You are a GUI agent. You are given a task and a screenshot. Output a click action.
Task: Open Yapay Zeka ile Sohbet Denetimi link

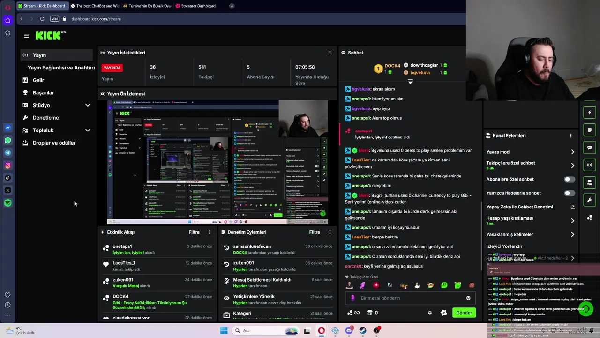[530, 207]
